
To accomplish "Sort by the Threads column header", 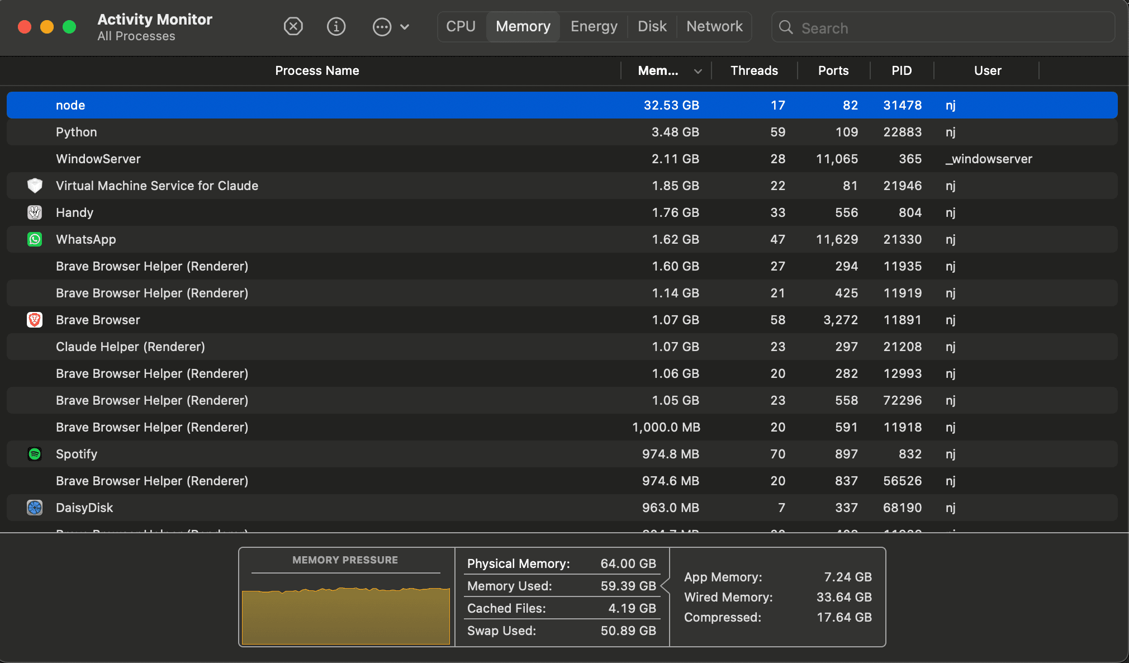I will click(x=755, y=70).
